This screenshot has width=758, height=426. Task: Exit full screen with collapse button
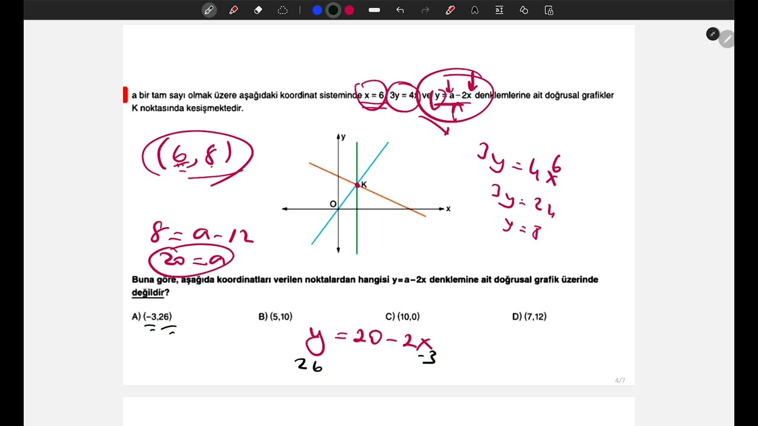[x=712, y=34]
